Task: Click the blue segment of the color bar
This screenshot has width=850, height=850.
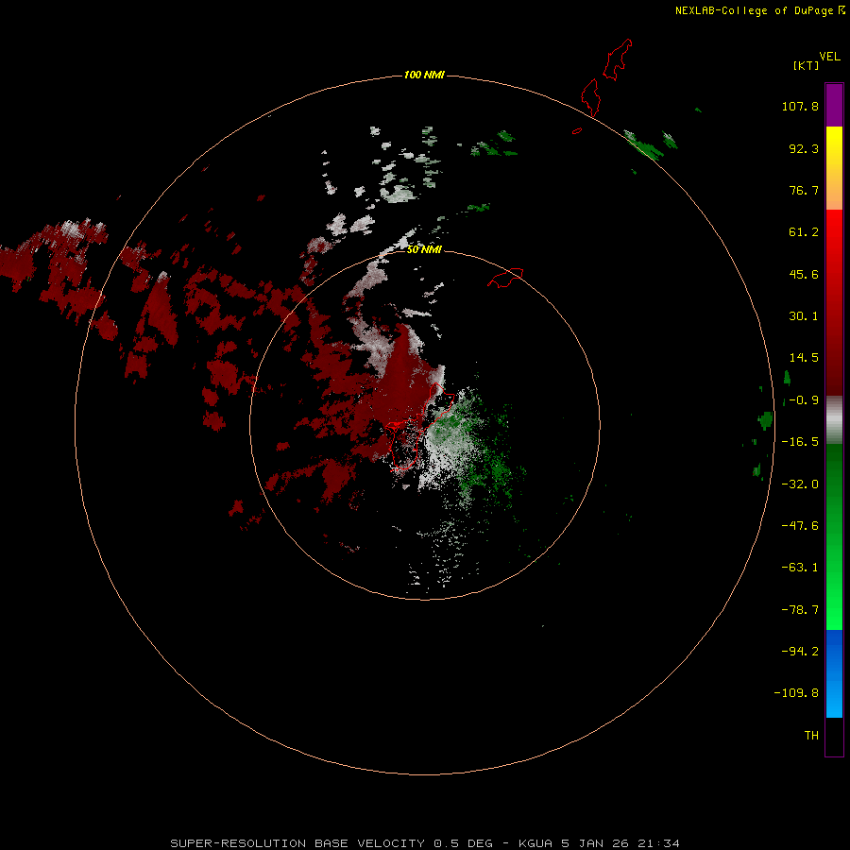Action: coord(834,673)
